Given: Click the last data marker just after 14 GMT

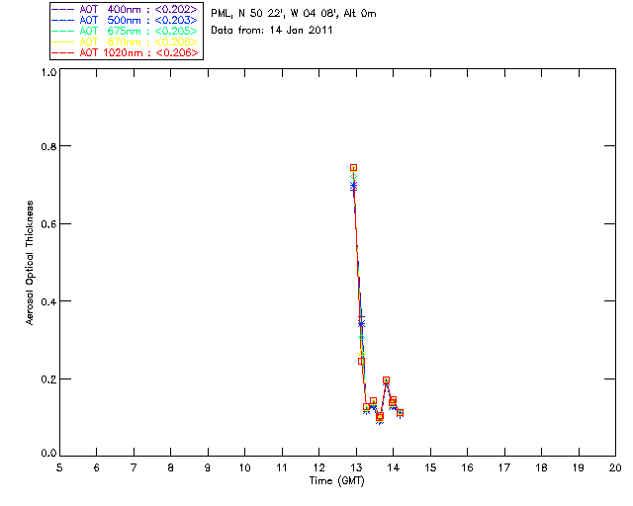Looking at the screenshot, I should pos(400,413).
